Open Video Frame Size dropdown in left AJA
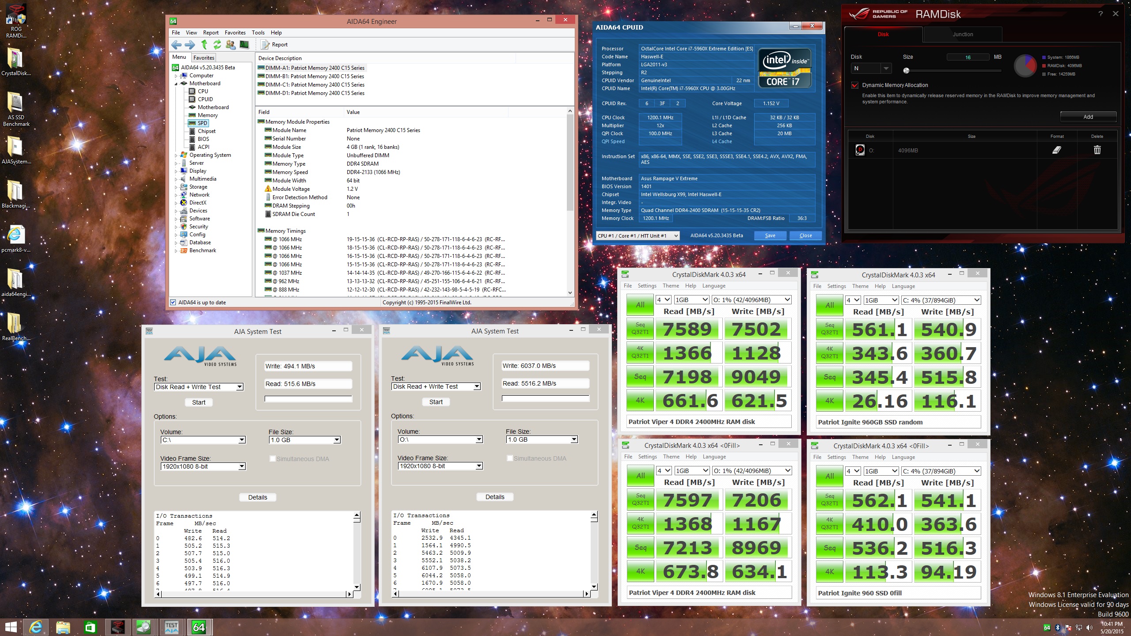The image size is (1131, 636). [203, 466]
